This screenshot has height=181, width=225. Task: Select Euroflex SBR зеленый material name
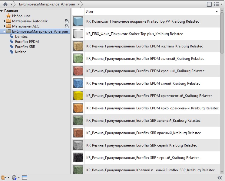143,121
